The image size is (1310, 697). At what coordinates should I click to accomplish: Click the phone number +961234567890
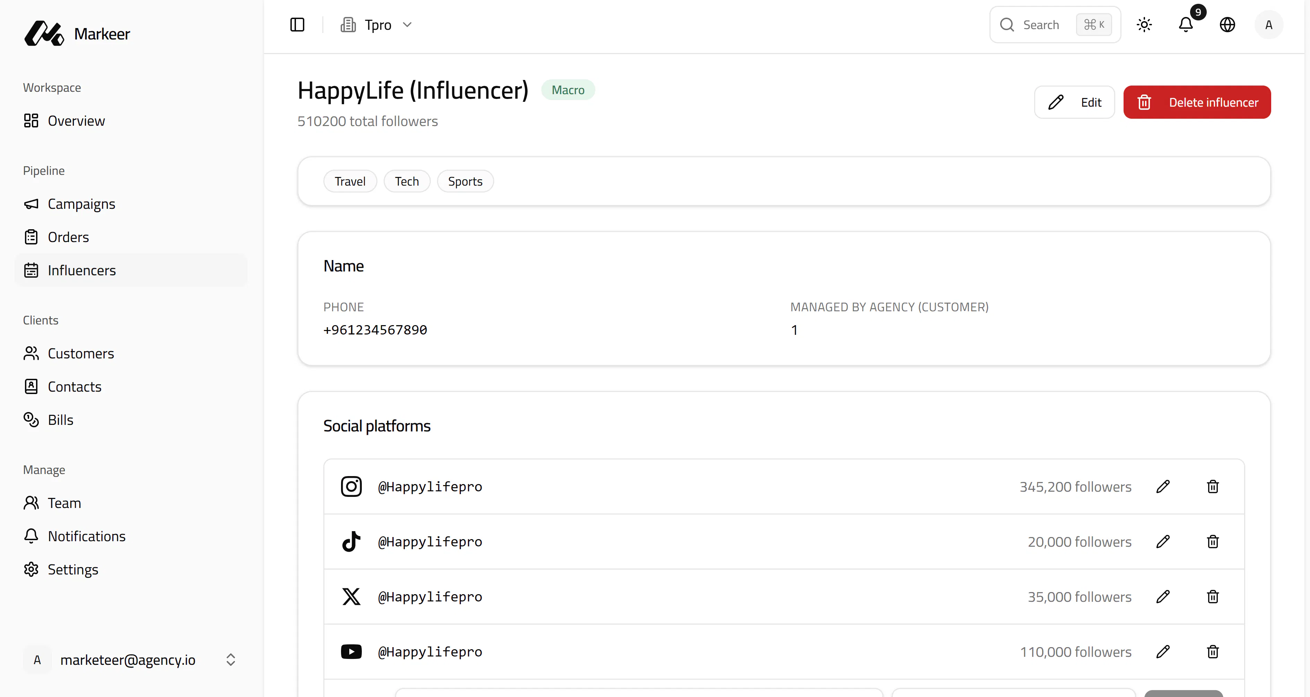click(375, 330)
